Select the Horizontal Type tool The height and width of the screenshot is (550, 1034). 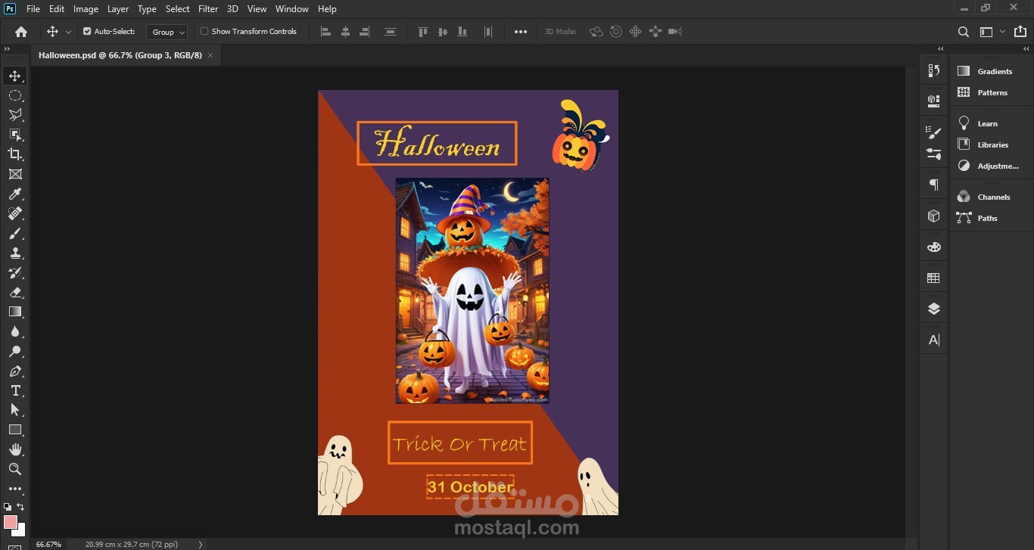tap(15, 390)
